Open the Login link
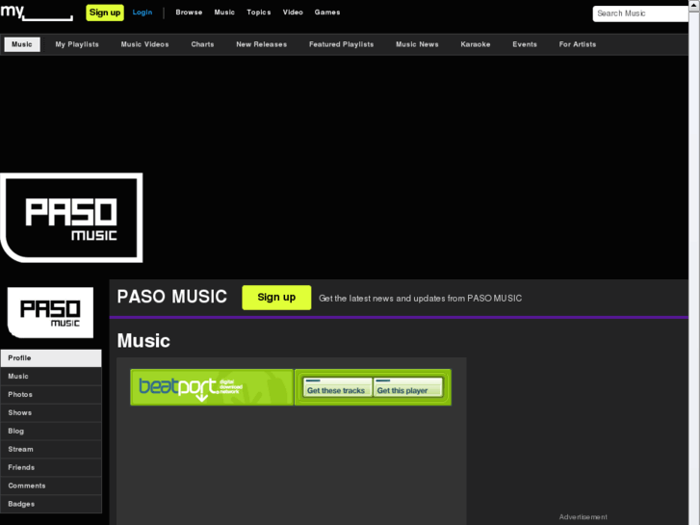This screenshot has height=525, width=700. [x=143, y=13]
